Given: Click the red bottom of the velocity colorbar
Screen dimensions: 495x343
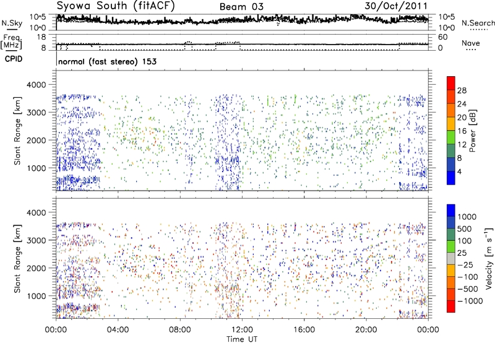Looking at the screenshot, I should [x=451, y=306].
